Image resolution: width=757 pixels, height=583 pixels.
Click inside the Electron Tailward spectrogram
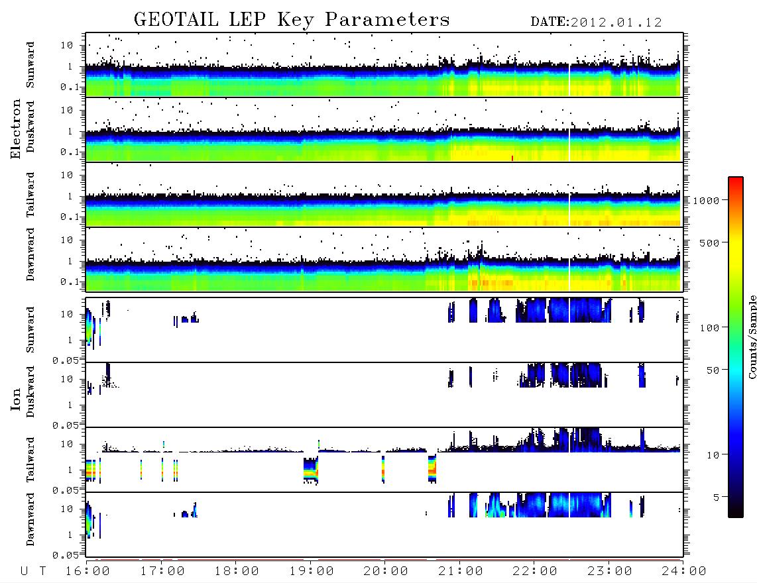[384, 195]
